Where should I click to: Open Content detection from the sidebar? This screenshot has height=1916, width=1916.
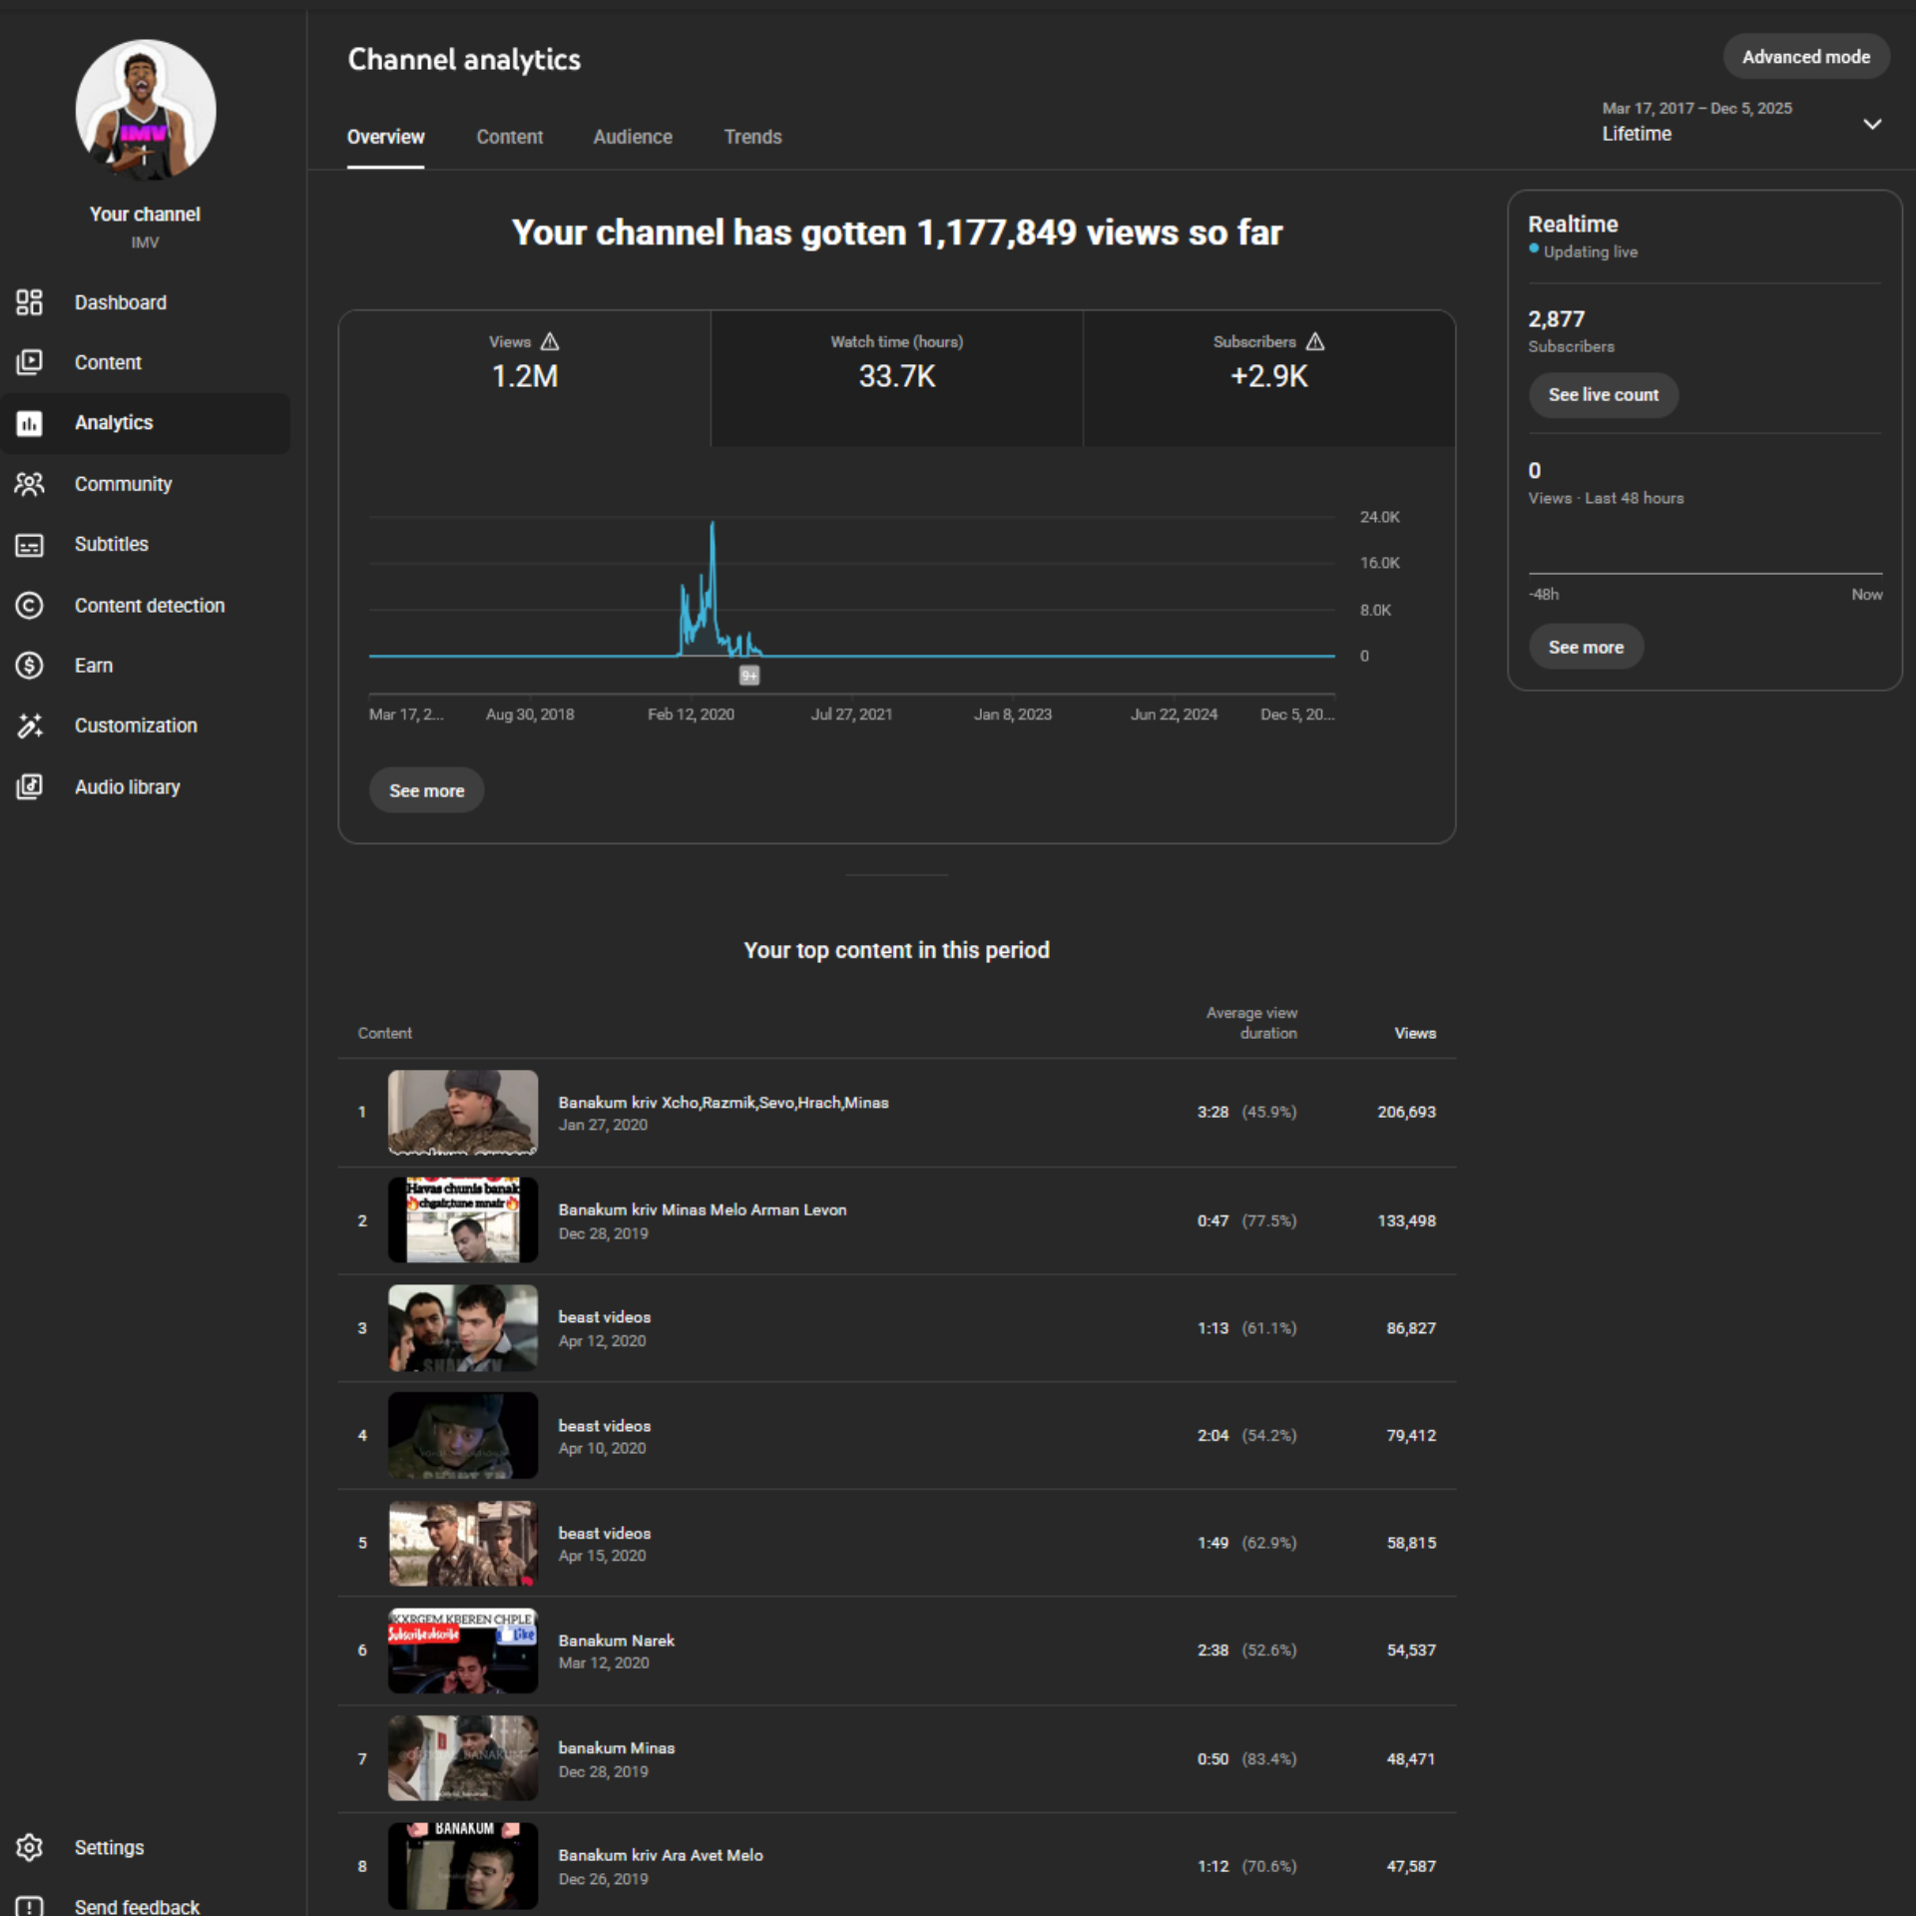click(x=150, y=605)
